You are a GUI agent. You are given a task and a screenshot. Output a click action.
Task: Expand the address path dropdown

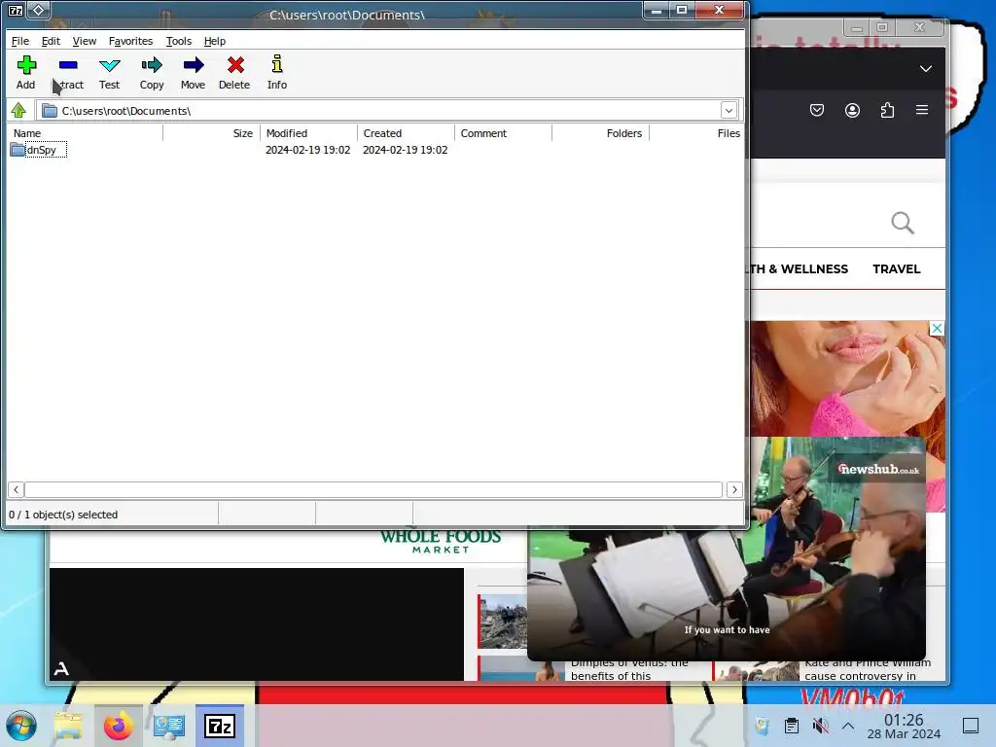click(729, 111)
